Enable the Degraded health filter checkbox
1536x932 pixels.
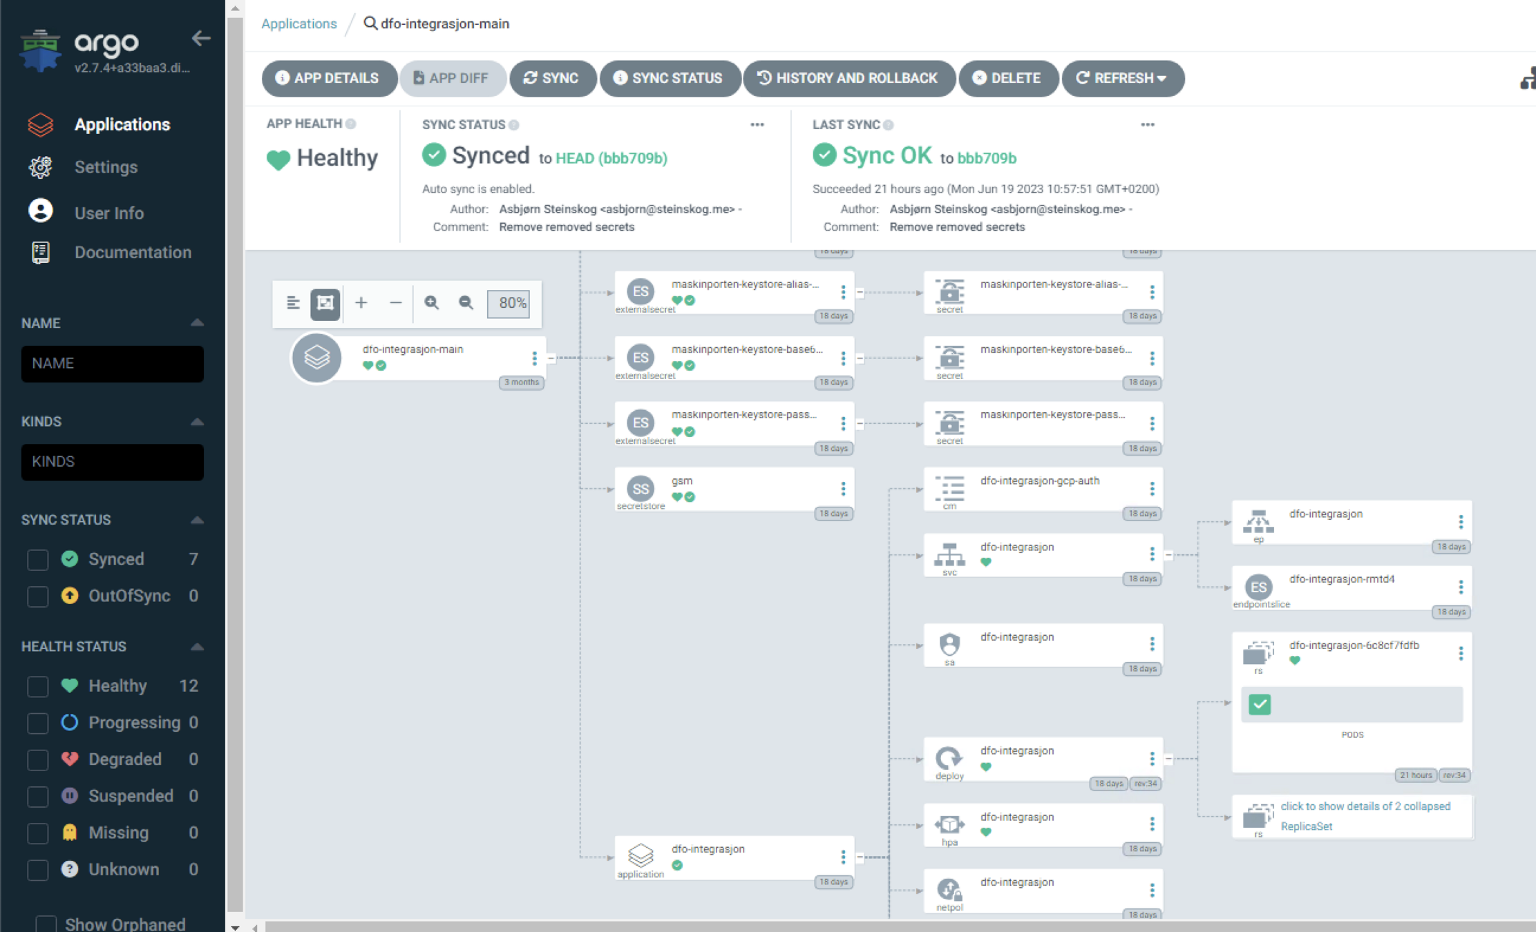point(38,759)
